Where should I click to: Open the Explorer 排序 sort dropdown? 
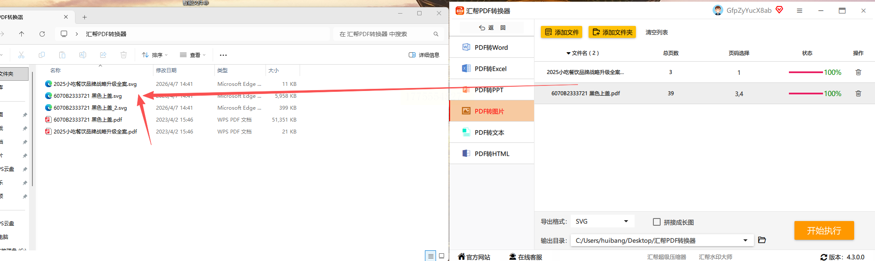pyautogui.click(x=155, y=55)
